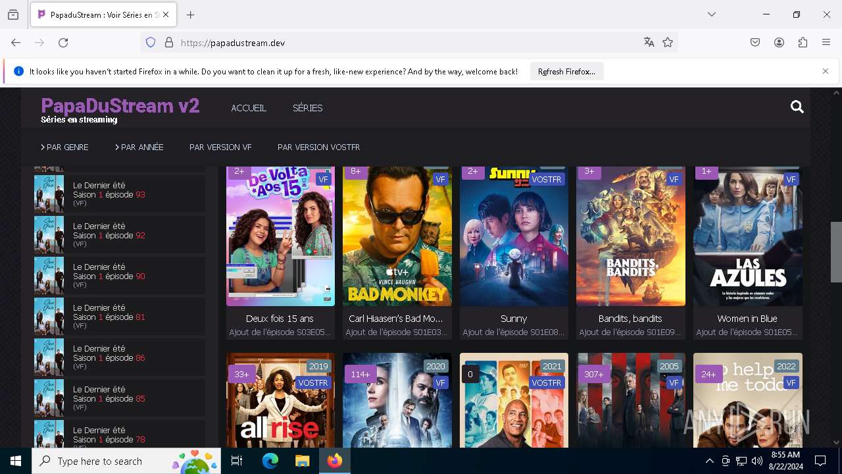Image resolution: width=842 pixels, height=474 pixels.
Task: Click the Las Azules poster
Action: pos(748,237)
